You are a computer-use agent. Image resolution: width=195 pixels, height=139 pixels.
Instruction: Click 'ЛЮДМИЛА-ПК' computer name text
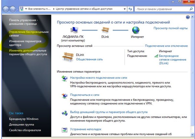tap(73, 37)
